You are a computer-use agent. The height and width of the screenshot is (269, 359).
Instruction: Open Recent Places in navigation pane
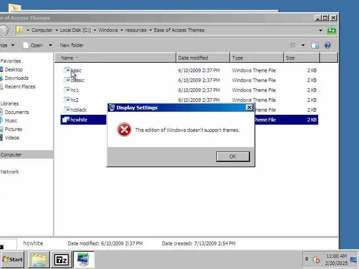pos(20,87)
